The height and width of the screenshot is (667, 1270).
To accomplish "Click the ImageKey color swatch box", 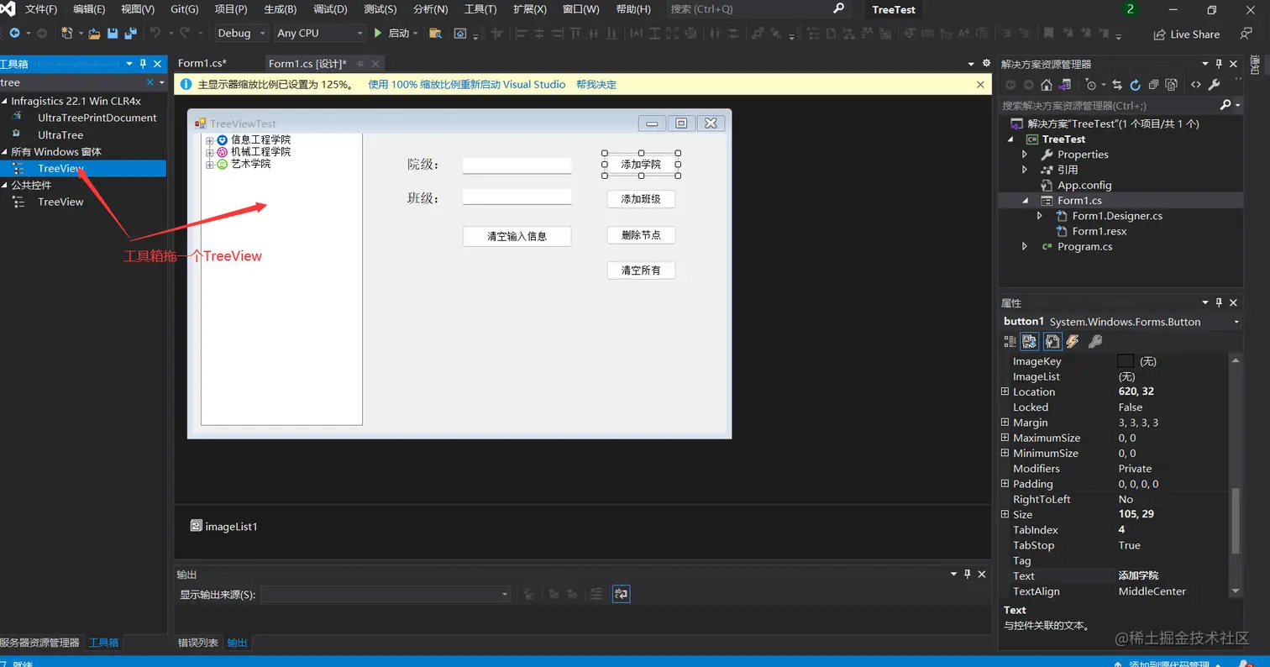I will 1126,361.
